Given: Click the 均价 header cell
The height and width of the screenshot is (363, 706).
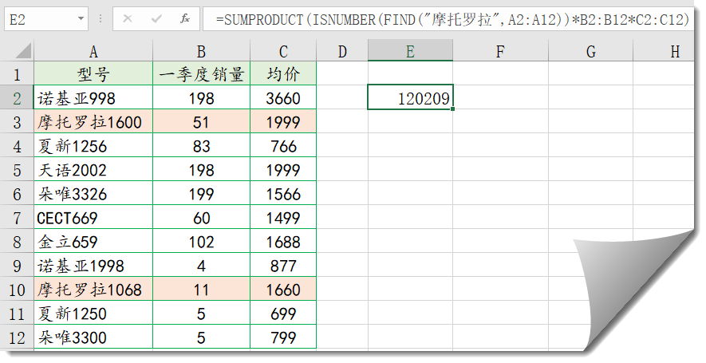Looking at the screenshot, I should (283, 73).
